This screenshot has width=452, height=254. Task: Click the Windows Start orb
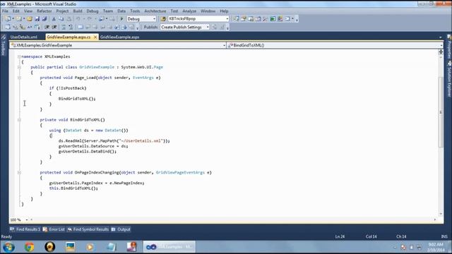click(x=8, y=247)
